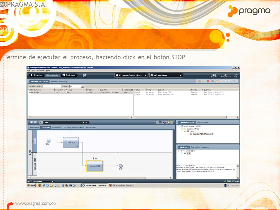Switch to the Optimizer view
Screen dimensions: 280x210
[x=69, y=75]
